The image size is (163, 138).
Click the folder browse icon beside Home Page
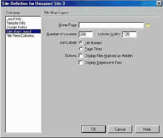click(x=148, y=25)
